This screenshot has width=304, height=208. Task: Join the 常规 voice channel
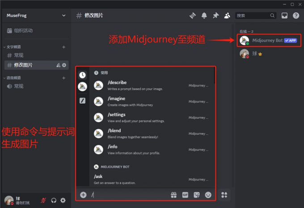pos(36,86)
